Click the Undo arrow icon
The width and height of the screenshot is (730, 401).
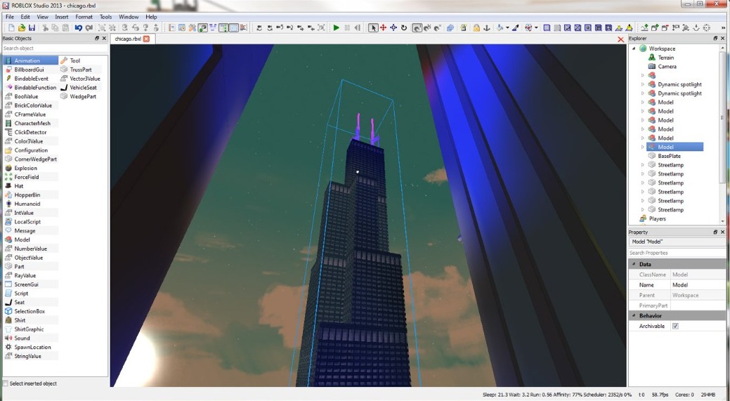(x=78, y=28)
